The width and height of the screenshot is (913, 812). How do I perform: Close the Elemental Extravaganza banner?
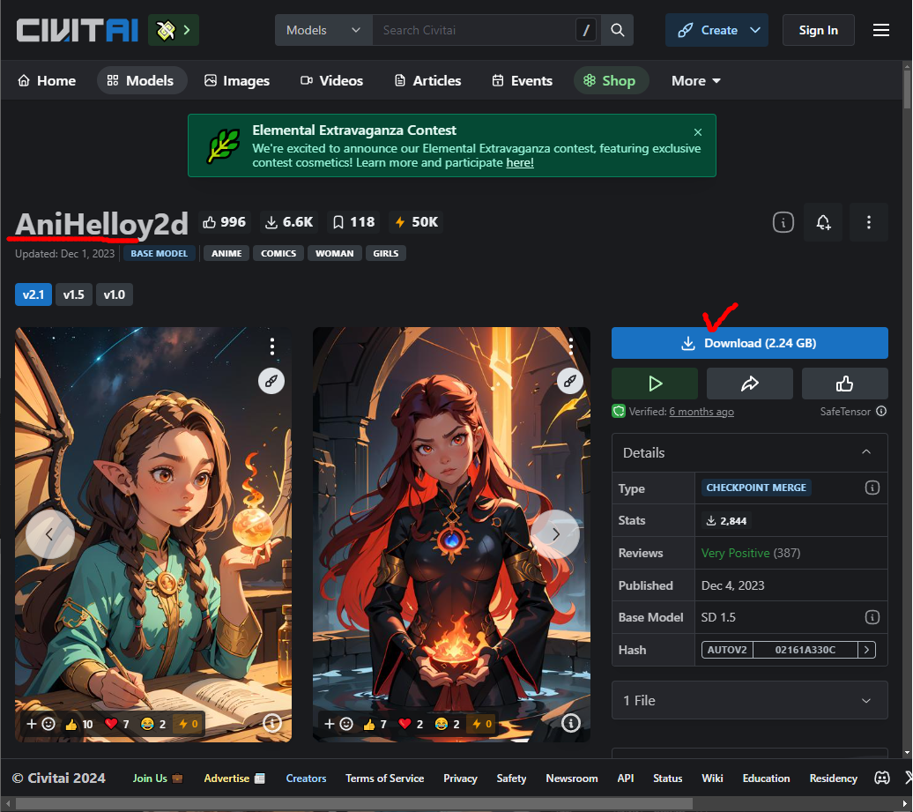click(x=698, y=132)
